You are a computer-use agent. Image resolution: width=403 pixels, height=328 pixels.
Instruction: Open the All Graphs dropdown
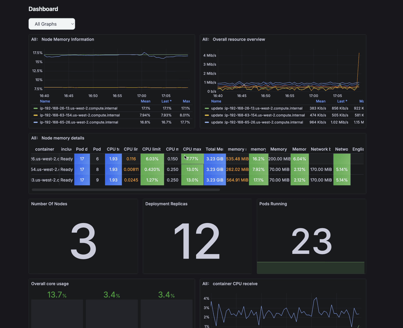[x=52, y=24]
